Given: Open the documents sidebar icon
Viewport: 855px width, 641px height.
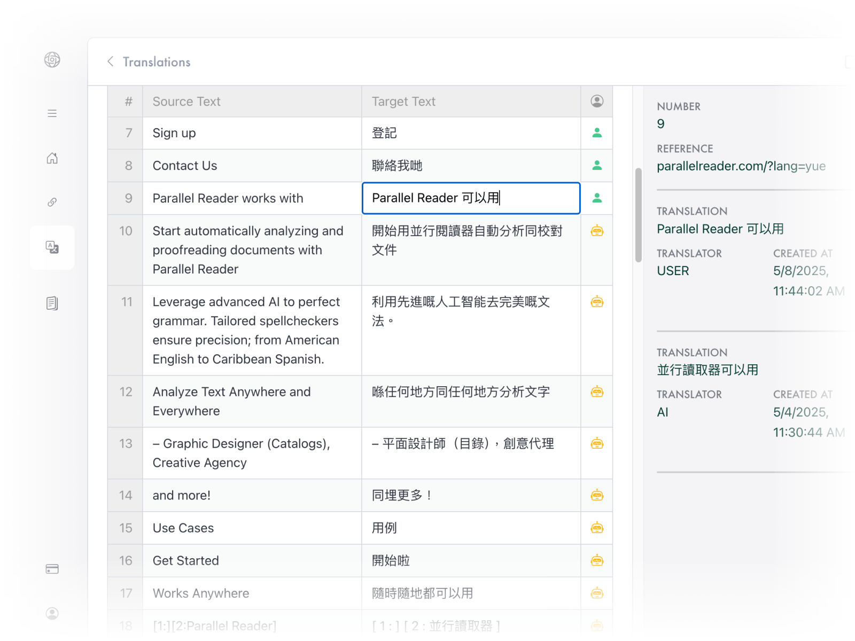Looking at the screenshot, I should click(52, 303).
